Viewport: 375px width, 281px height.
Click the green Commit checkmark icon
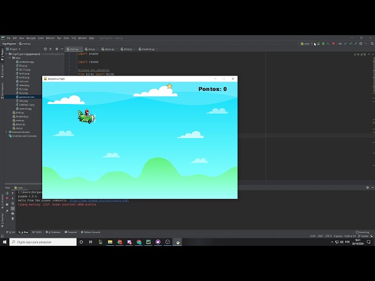(350, 44)
